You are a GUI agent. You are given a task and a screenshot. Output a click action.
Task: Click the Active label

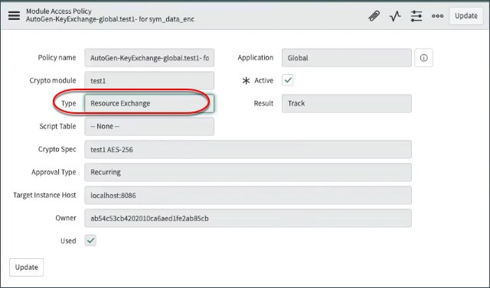click(x=263, y=80)
